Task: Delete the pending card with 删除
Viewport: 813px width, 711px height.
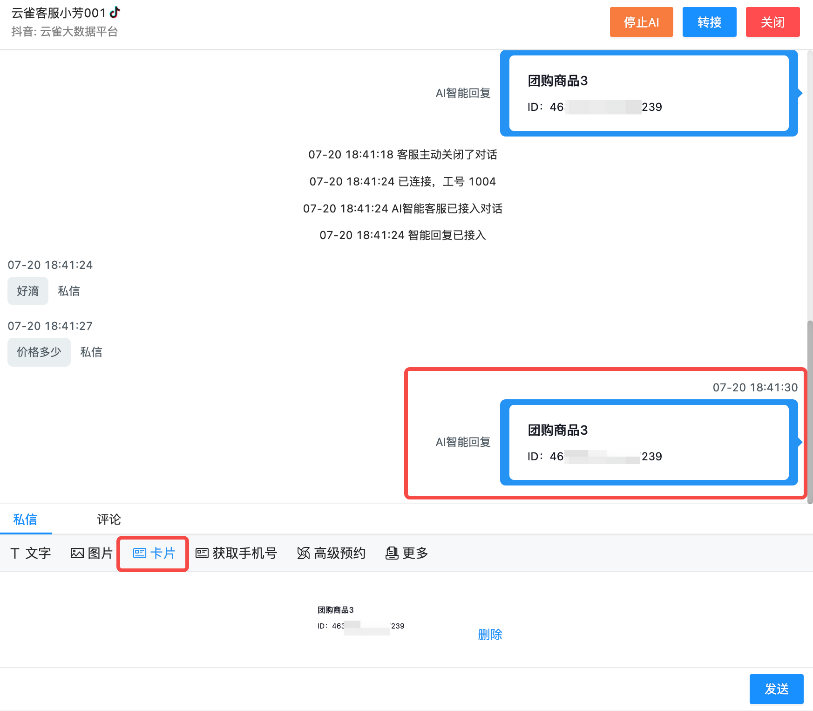Action: (x=490, y=634)
